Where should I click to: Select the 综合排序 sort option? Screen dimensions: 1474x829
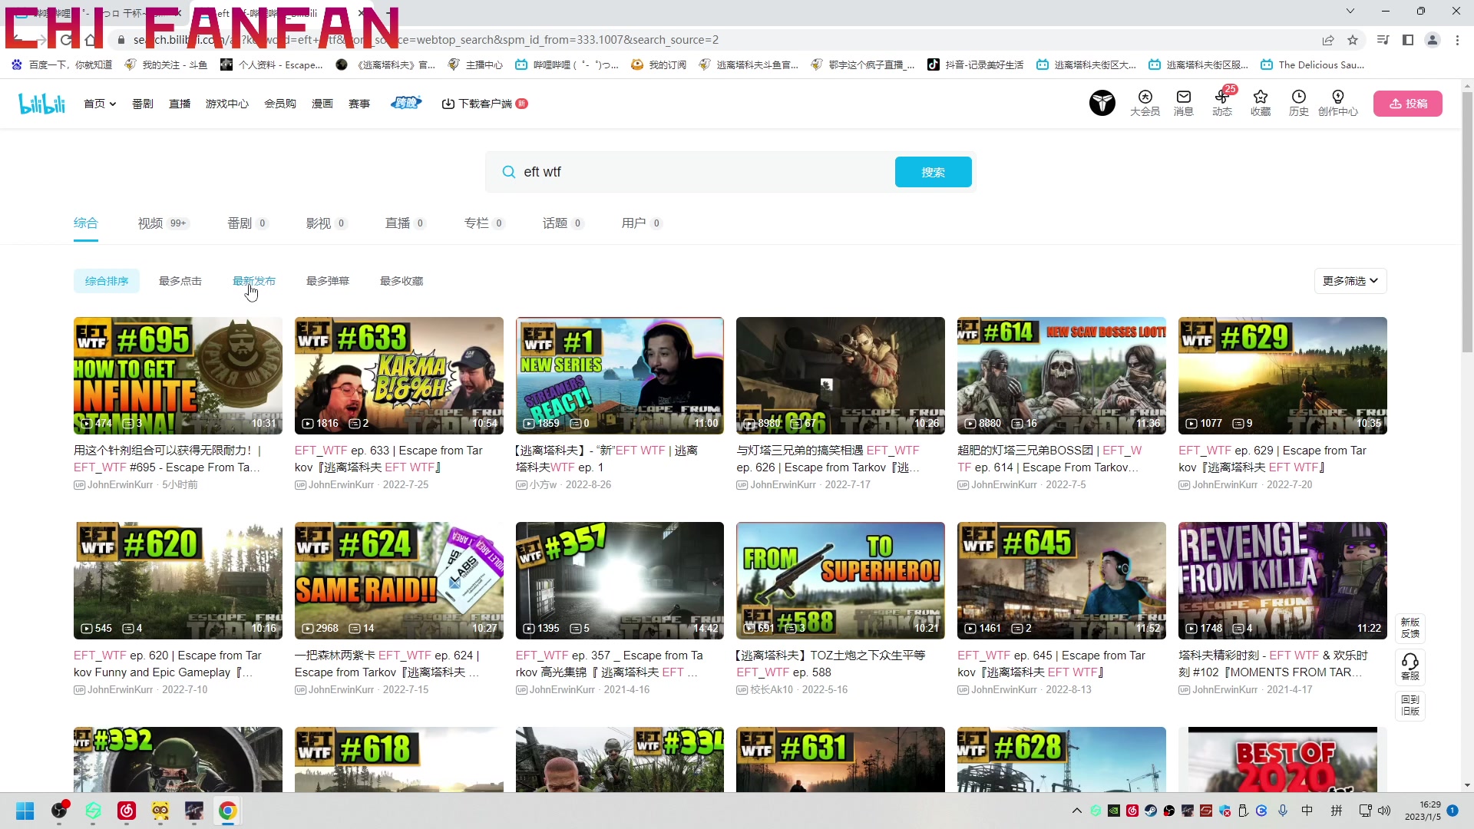click(107, 281)
